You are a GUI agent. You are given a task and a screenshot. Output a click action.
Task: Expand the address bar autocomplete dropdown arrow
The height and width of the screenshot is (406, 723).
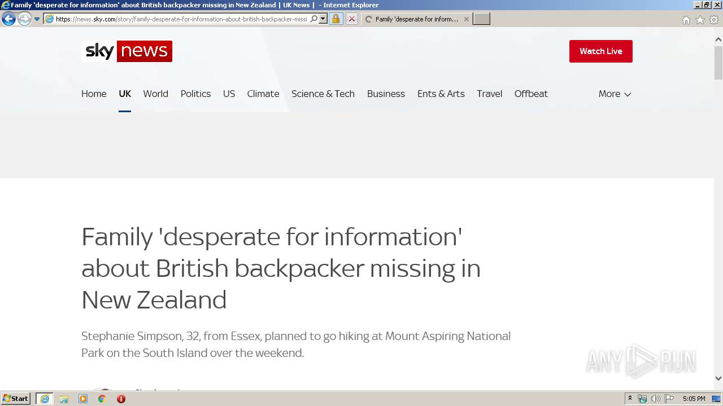click(x=323, y=19)
